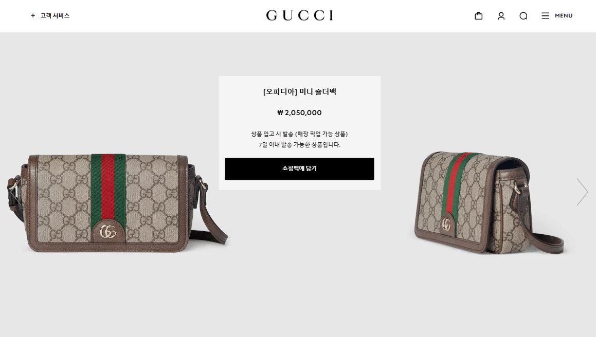
Task: Go to homepage via GUCCI logo
Action: [299, 15]
